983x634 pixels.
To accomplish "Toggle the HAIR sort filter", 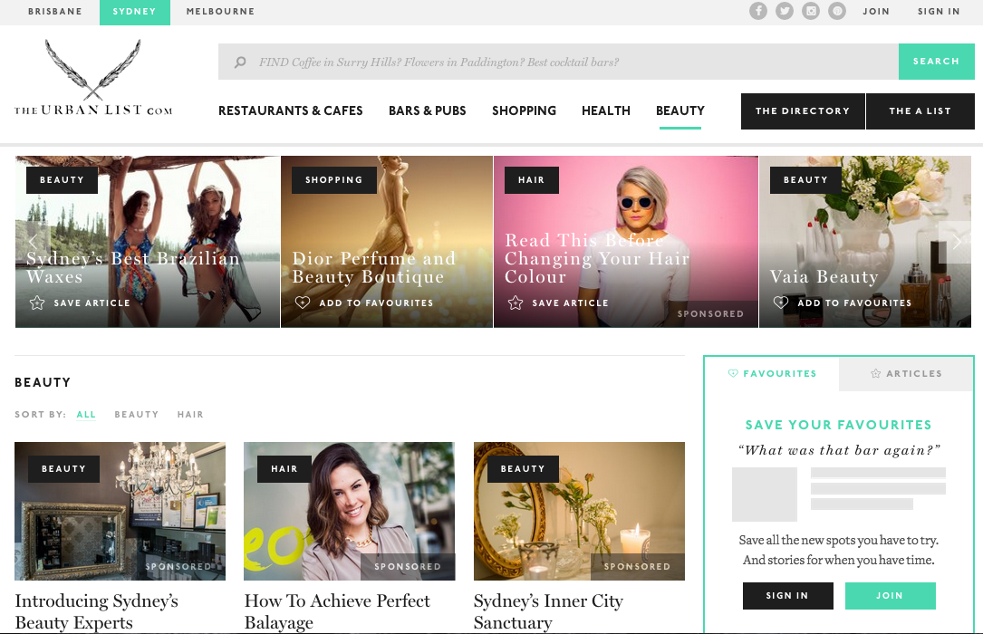I will [190, 414].
